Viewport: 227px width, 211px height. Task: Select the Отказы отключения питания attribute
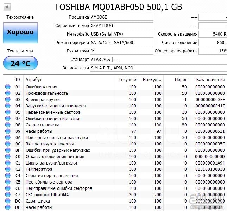click(55, 157)
